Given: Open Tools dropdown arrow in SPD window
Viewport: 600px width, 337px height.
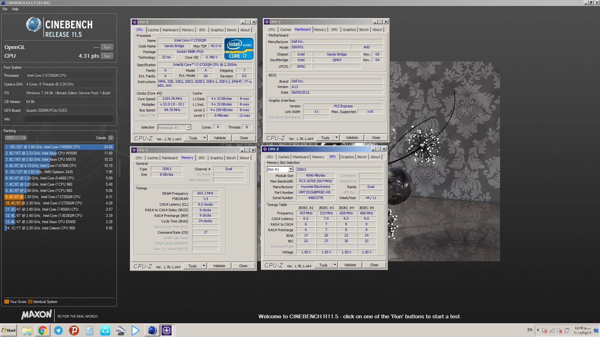Looking at the screenshot, I should (335, 265).
